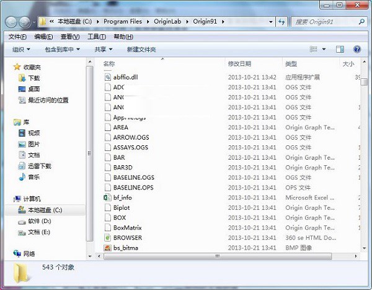The width and height of the screenshot is (372, 290).
Task: Open the 包含到库中 dropdown
Action: tap(62, 50)
